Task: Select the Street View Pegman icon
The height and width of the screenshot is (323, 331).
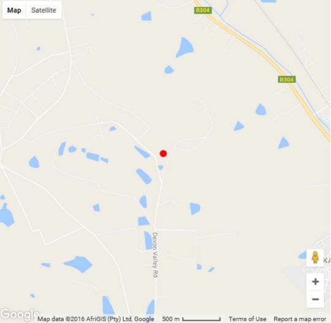Action: coord(315,258)
